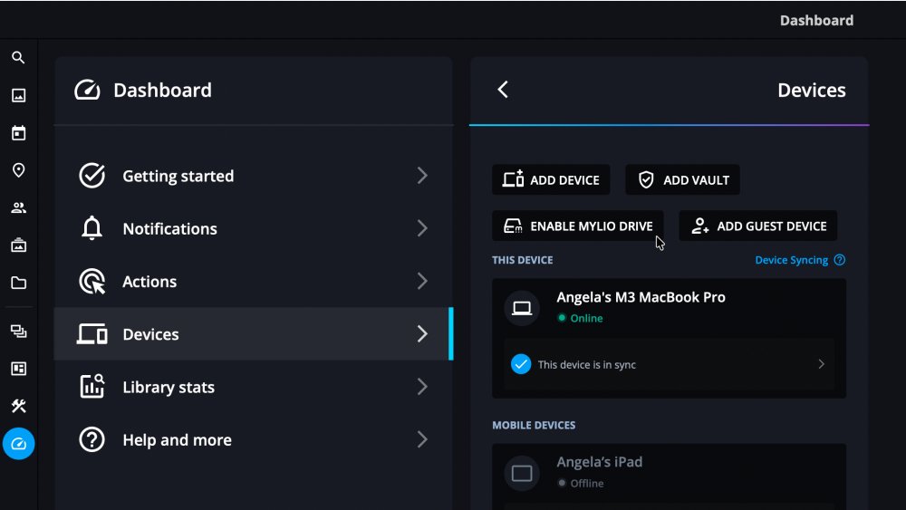Go back using the Devices back arrow
Viewport: 906px width, 510px height.
click(503, 90)
